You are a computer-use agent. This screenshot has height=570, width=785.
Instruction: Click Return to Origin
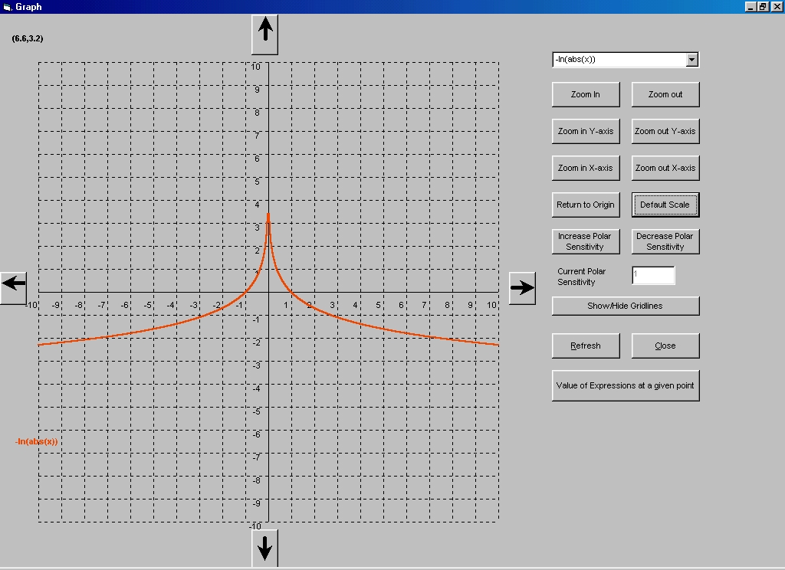point(586,205)
